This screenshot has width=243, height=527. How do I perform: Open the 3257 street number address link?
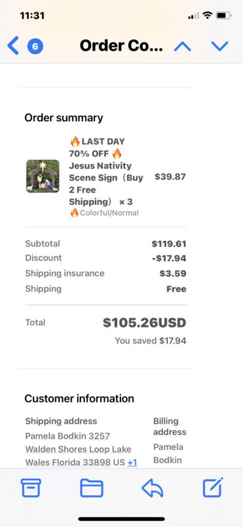tap(99, 436)
